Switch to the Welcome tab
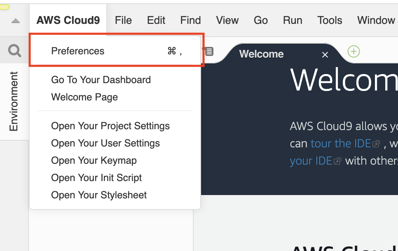398x251 pixels. (x=261, y=54)
